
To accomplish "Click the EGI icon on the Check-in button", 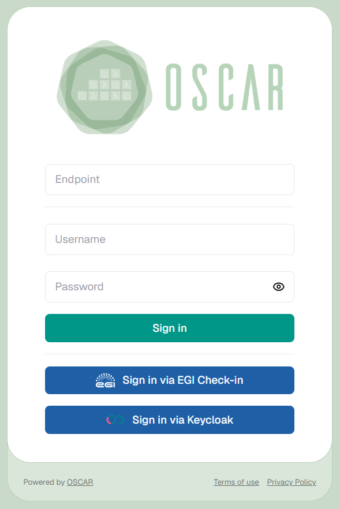I will click(x=104, y=380).
